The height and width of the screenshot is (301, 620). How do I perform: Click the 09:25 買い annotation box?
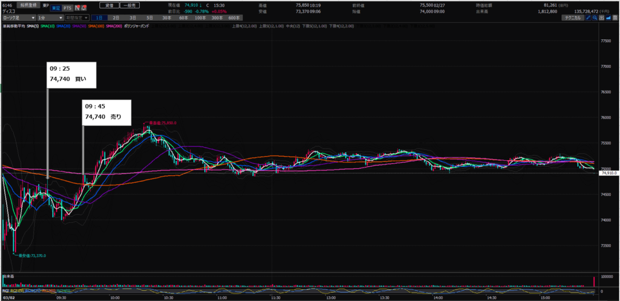[71, 74]
